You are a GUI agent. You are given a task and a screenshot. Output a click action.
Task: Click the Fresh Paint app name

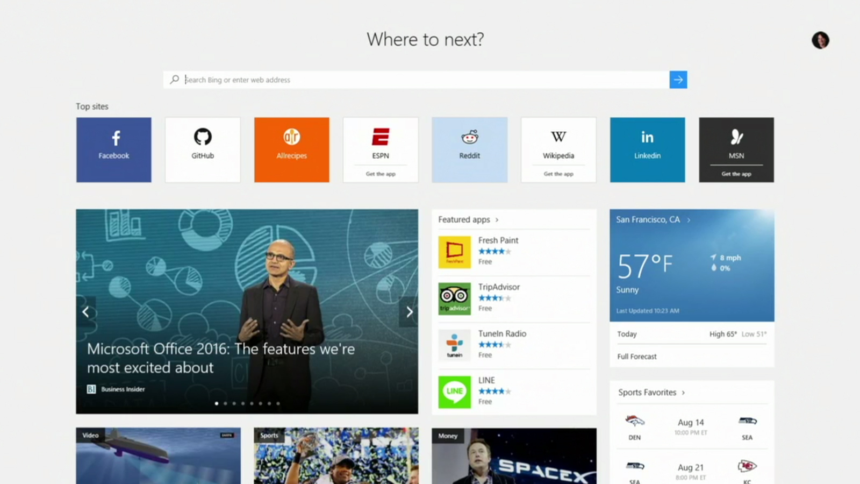coord(498,240)
